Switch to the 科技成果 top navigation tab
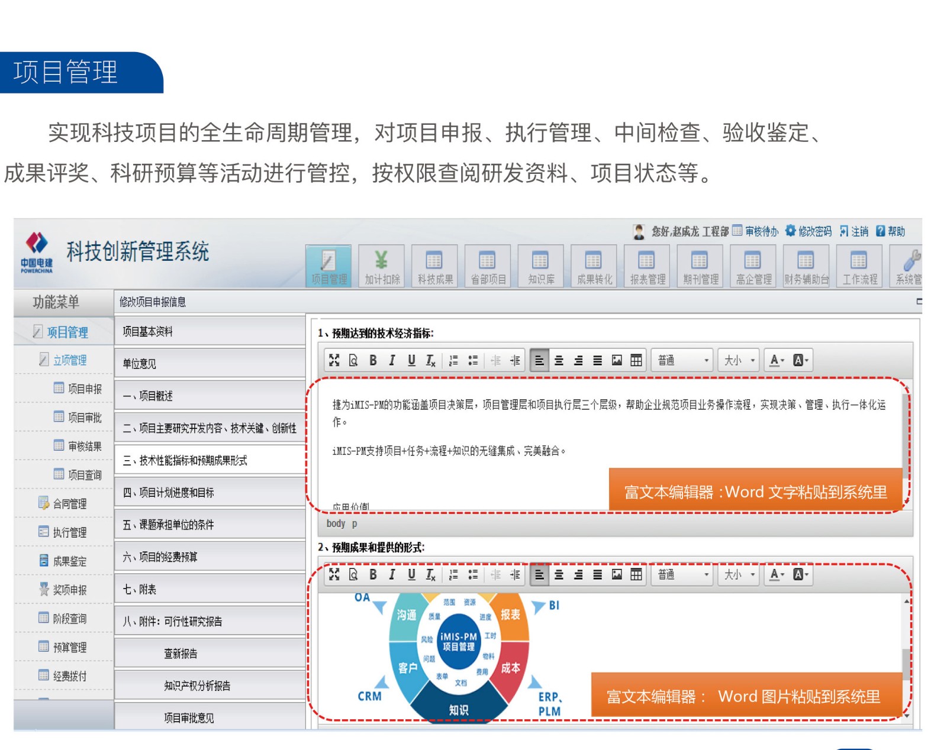 pyautogui.click(x=435, y=266)
